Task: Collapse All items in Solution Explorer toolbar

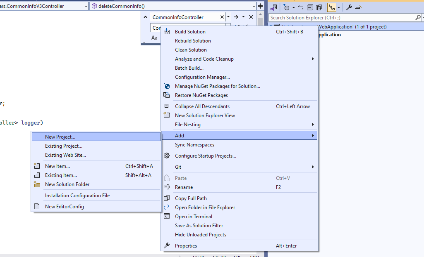Action: tap(310, 7)
